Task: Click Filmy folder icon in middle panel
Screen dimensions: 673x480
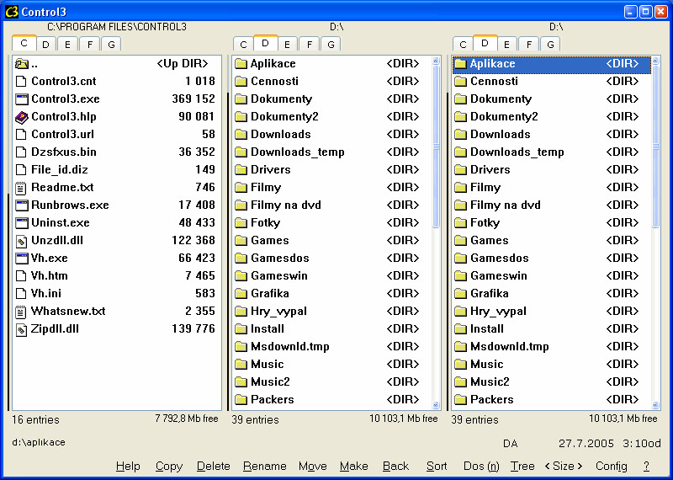Action: click(241, 188)
